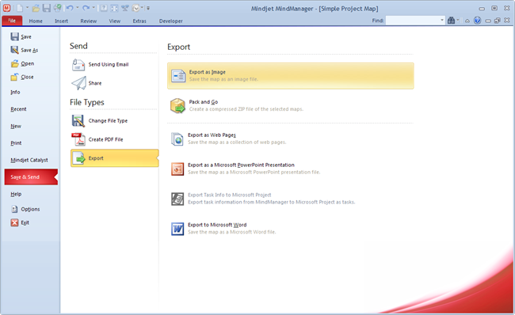Select Change File Type
Viewport: 515px width, 315px height.
pos(100,121)
